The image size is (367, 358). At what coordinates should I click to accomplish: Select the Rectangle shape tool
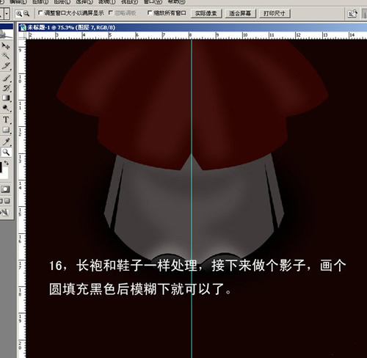pyautogui.click(x=6, y=130)
